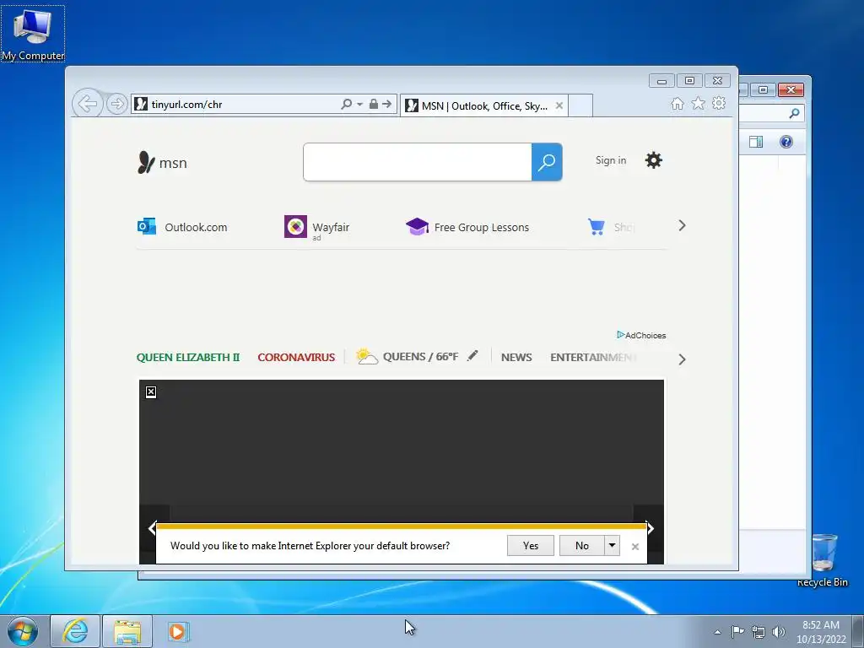
Task: Click the address bar search magnifier icon
Action: (346, 104)
